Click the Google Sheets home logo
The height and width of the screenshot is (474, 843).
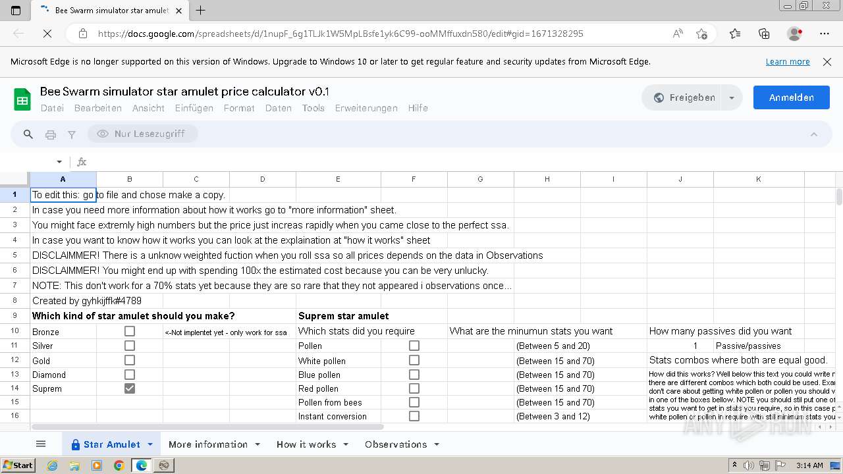coord(22,99)
